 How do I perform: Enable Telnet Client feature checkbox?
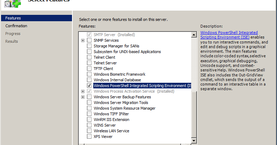(89, 57)
